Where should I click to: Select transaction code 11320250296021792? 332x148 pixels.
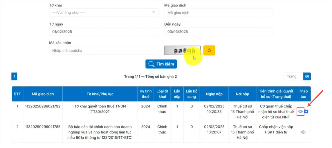coord(43,106)
